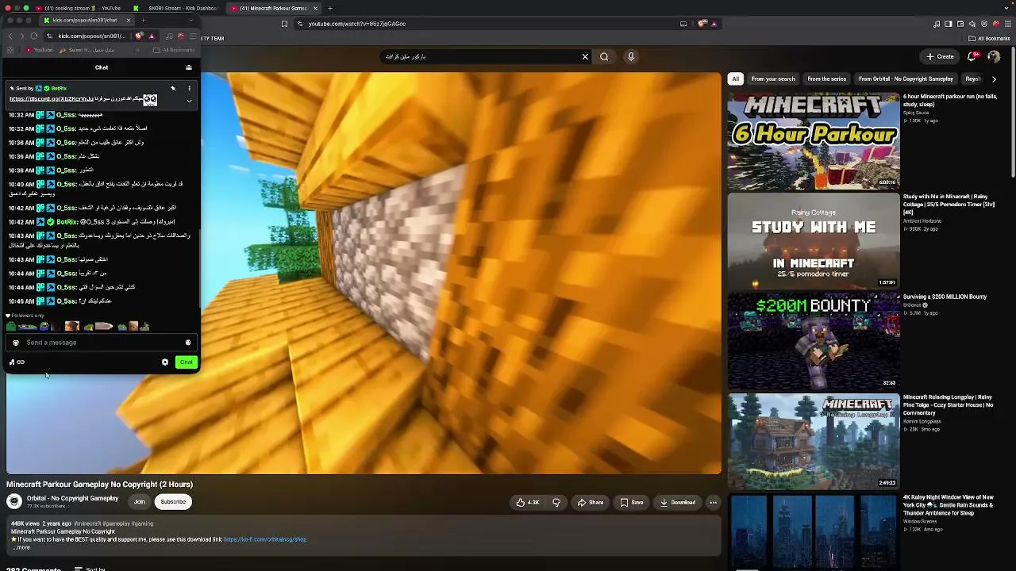The width and height of the screenshot is (1016, 571).
Task: Save the video to a playlist
Action: pos(632,502)
